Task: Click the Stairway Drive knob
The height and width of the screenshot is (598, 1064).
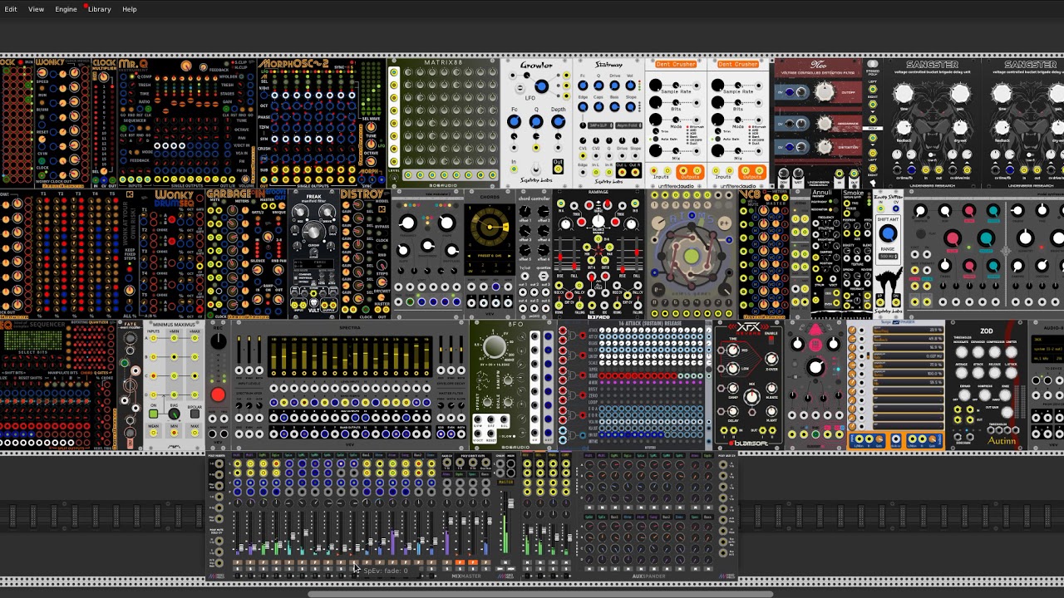Action: 614,86
